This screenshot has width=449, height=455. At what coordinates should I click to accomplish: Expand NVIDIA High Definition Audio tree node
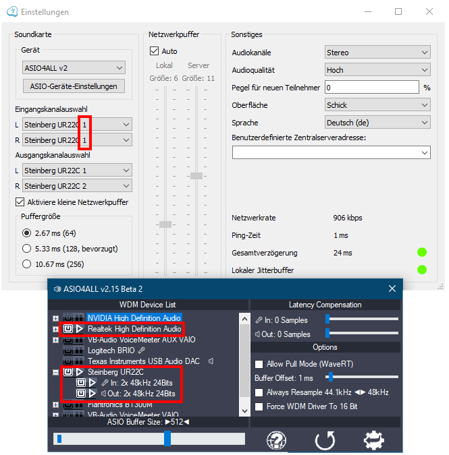click(x=56, y=318)
